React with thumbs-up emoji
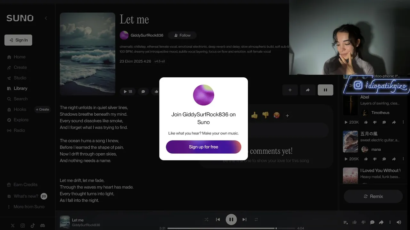The height and width of the screenshot is (230, 410). point(255,115)
